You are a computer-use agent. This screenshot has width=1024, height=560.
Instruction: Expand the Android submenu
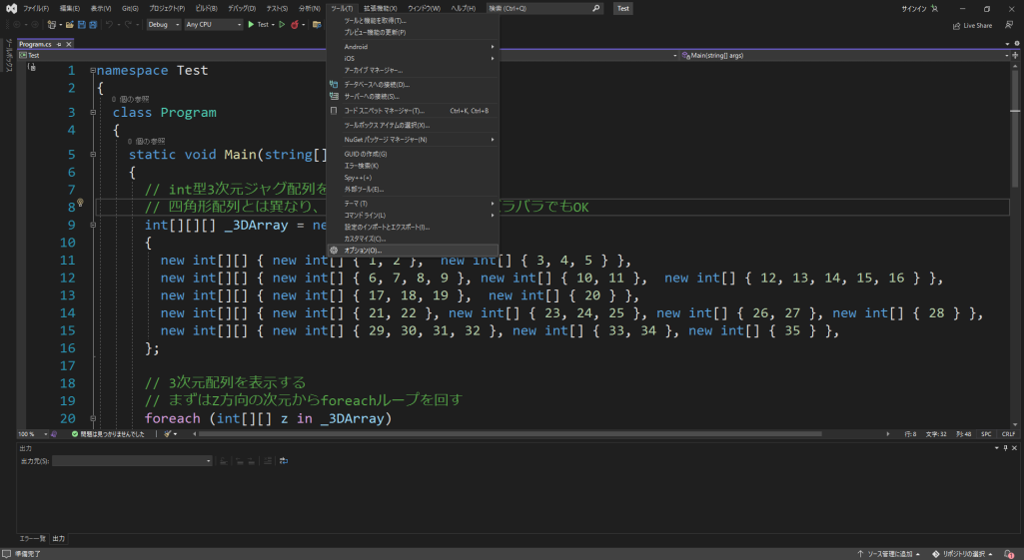tap(413, 47)
